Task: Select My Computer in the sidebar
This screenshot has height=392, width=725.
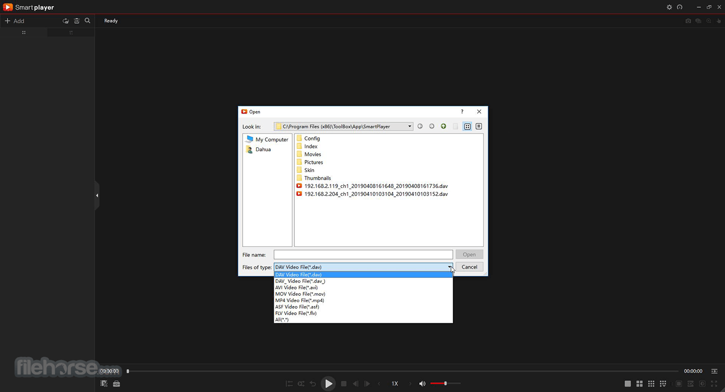Action: (267, 140)
